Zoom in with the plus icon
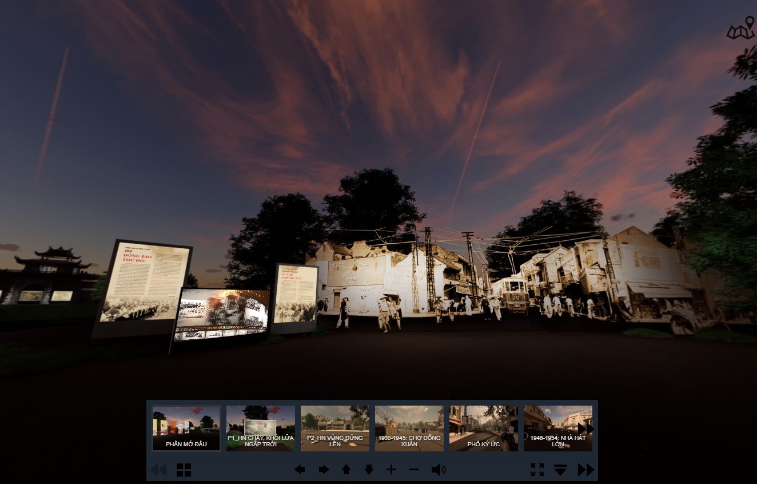The width and height of the screenshot is (757, 484). pyautogui.click(x=391, y=470)
